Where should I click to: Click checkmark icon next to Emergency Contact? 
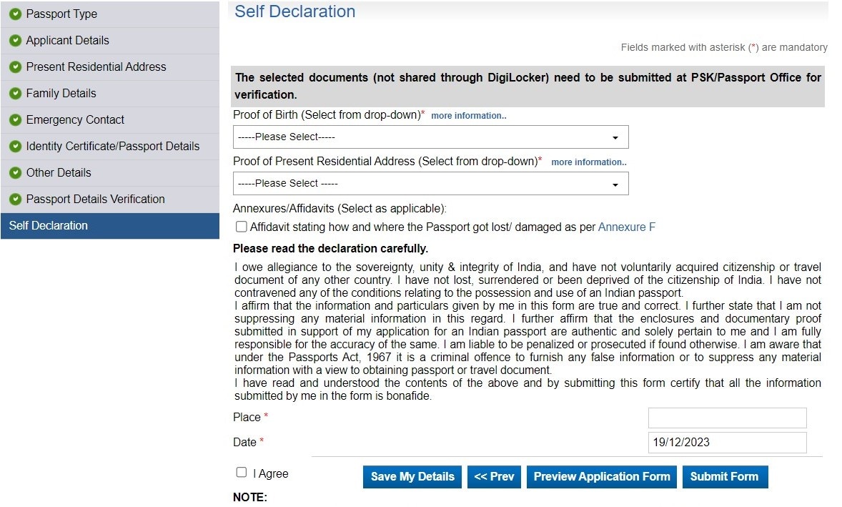click(x=15, y=120)
